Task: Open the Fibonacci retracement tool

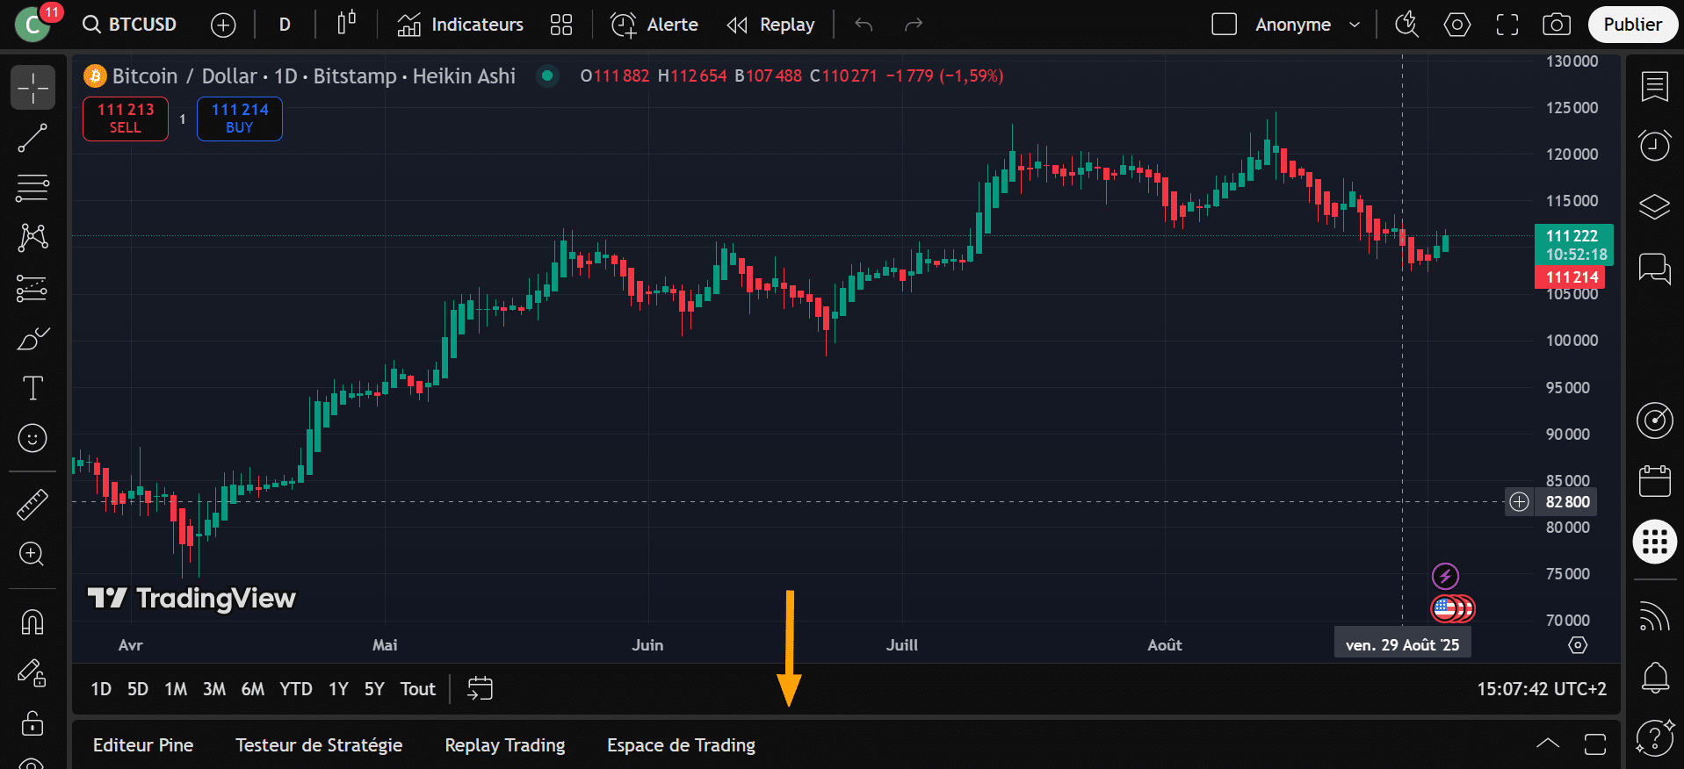Action: 33,188
